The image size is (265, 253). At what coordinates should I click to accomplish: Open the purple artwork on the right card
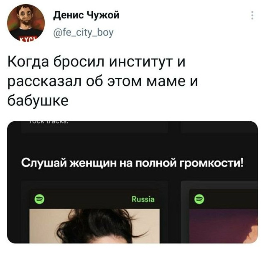pyautogui.click(x=224, y=226)
